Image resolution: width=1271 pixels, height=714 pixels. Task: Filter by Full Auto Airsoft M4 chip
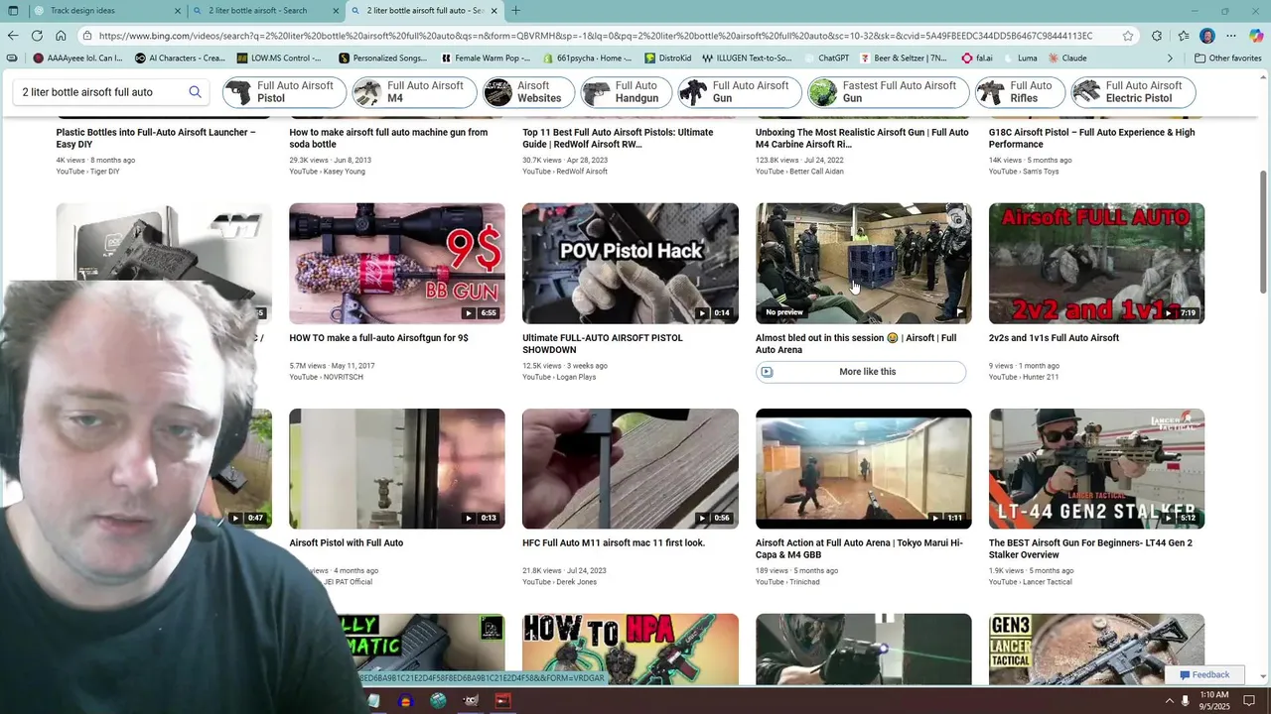[x=414, y=92]
